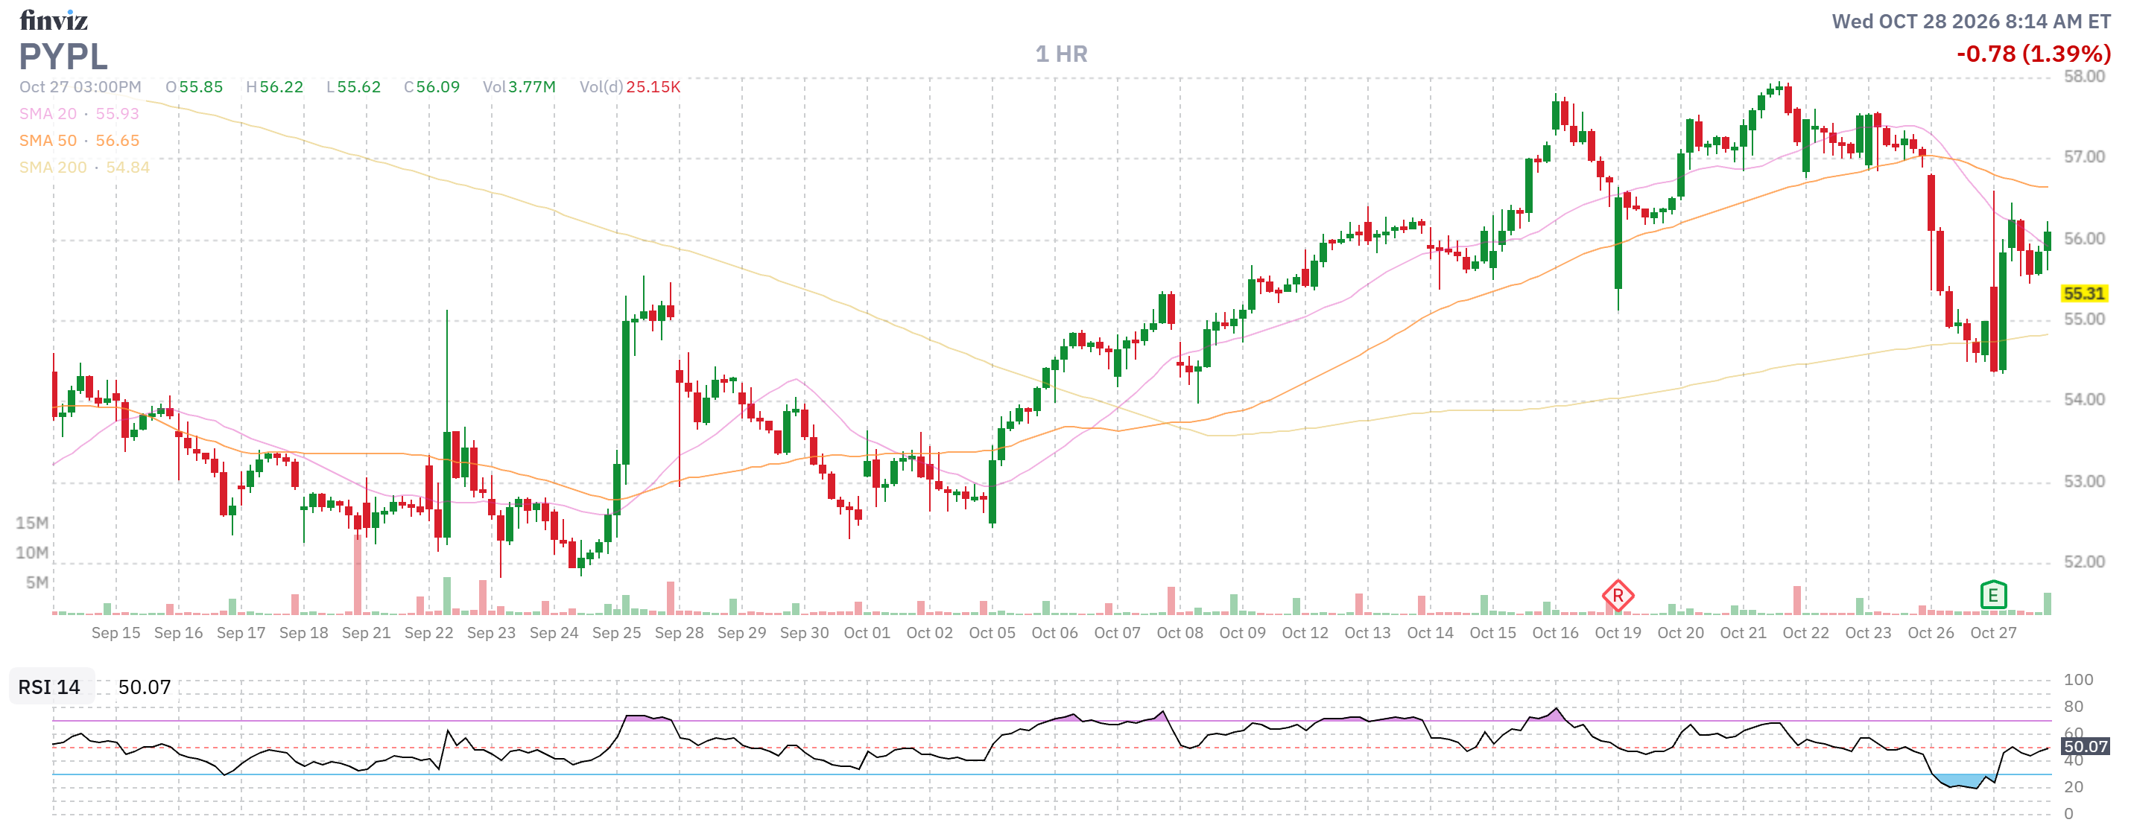Click the 5M volume axis label
The width and height of the screenshot is (2131, 837).
(37, 582)
